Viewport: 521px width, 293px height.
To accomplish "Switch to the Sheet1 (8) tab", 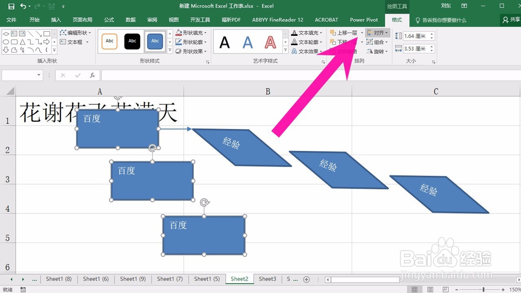I will tap(59, 279).
